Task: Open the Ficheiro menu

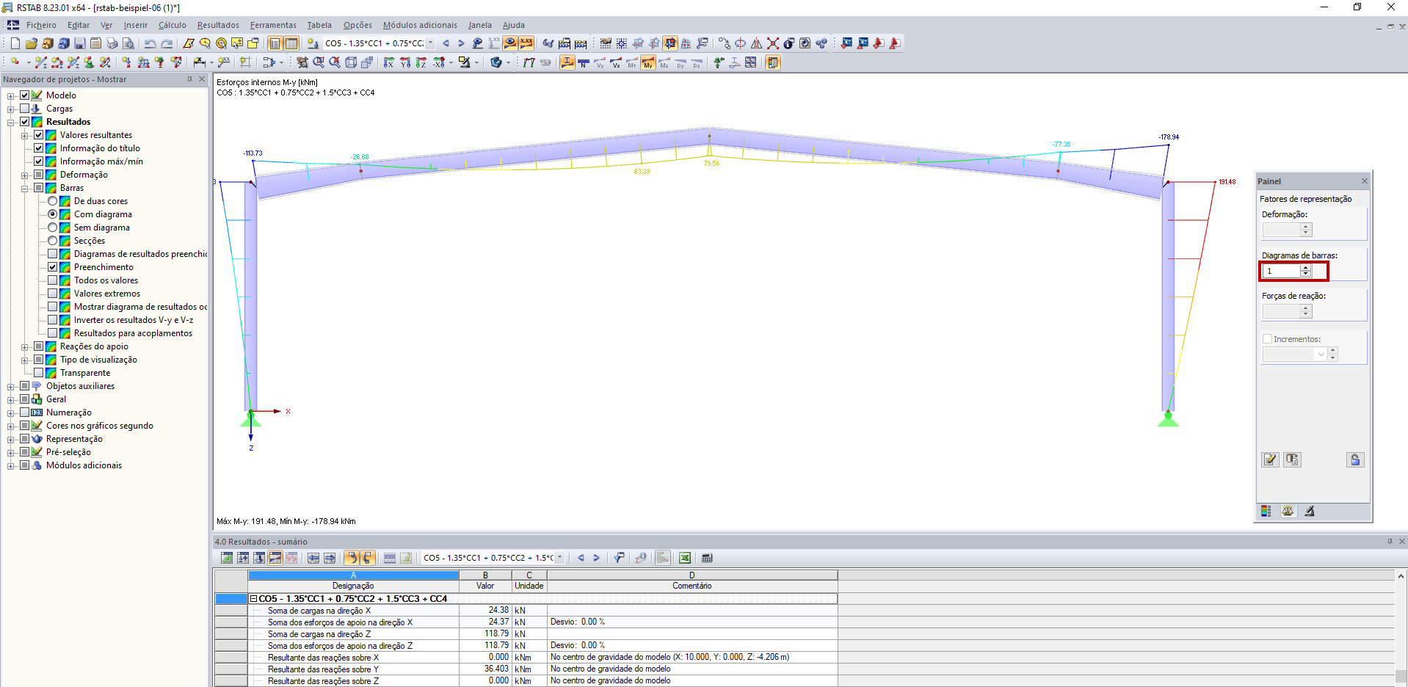Action: click(x=41, y=25)
